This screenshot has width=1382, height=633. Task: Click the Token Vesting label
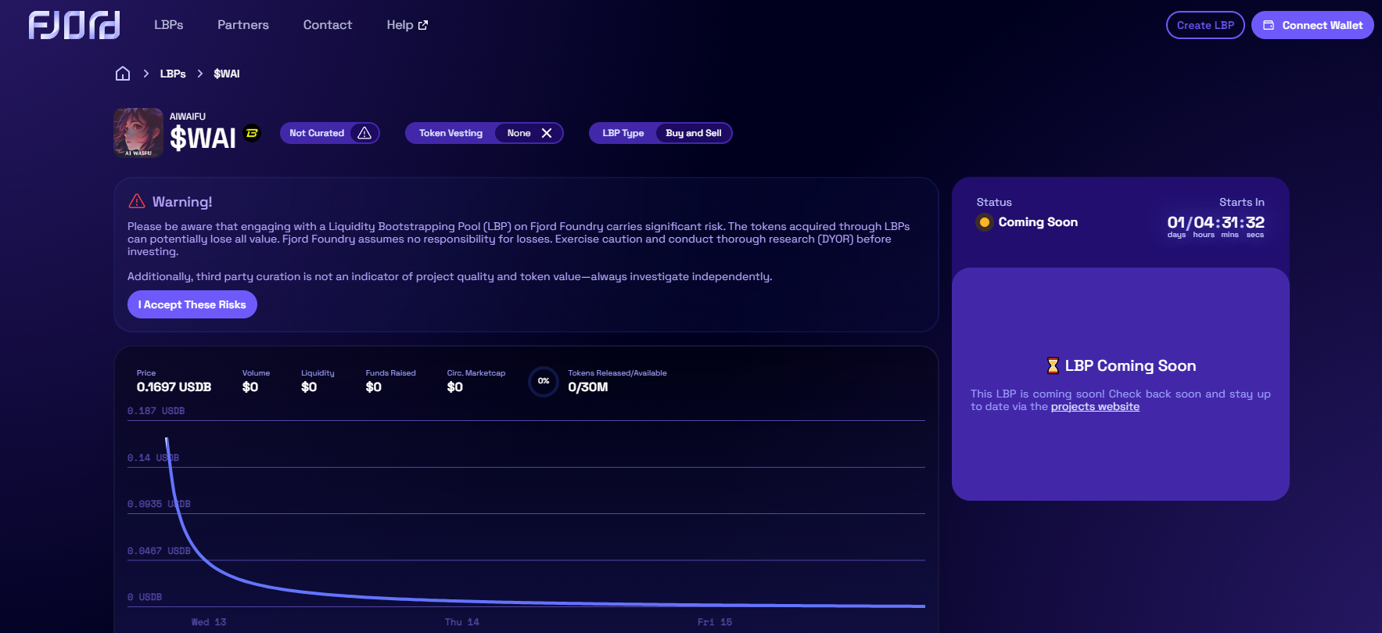click(450, 133)
